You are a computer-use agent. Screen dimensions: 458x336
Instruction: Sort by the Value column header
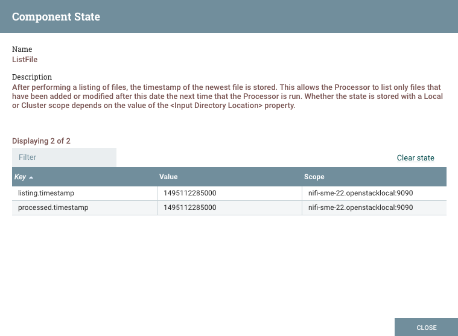[168, 177]
